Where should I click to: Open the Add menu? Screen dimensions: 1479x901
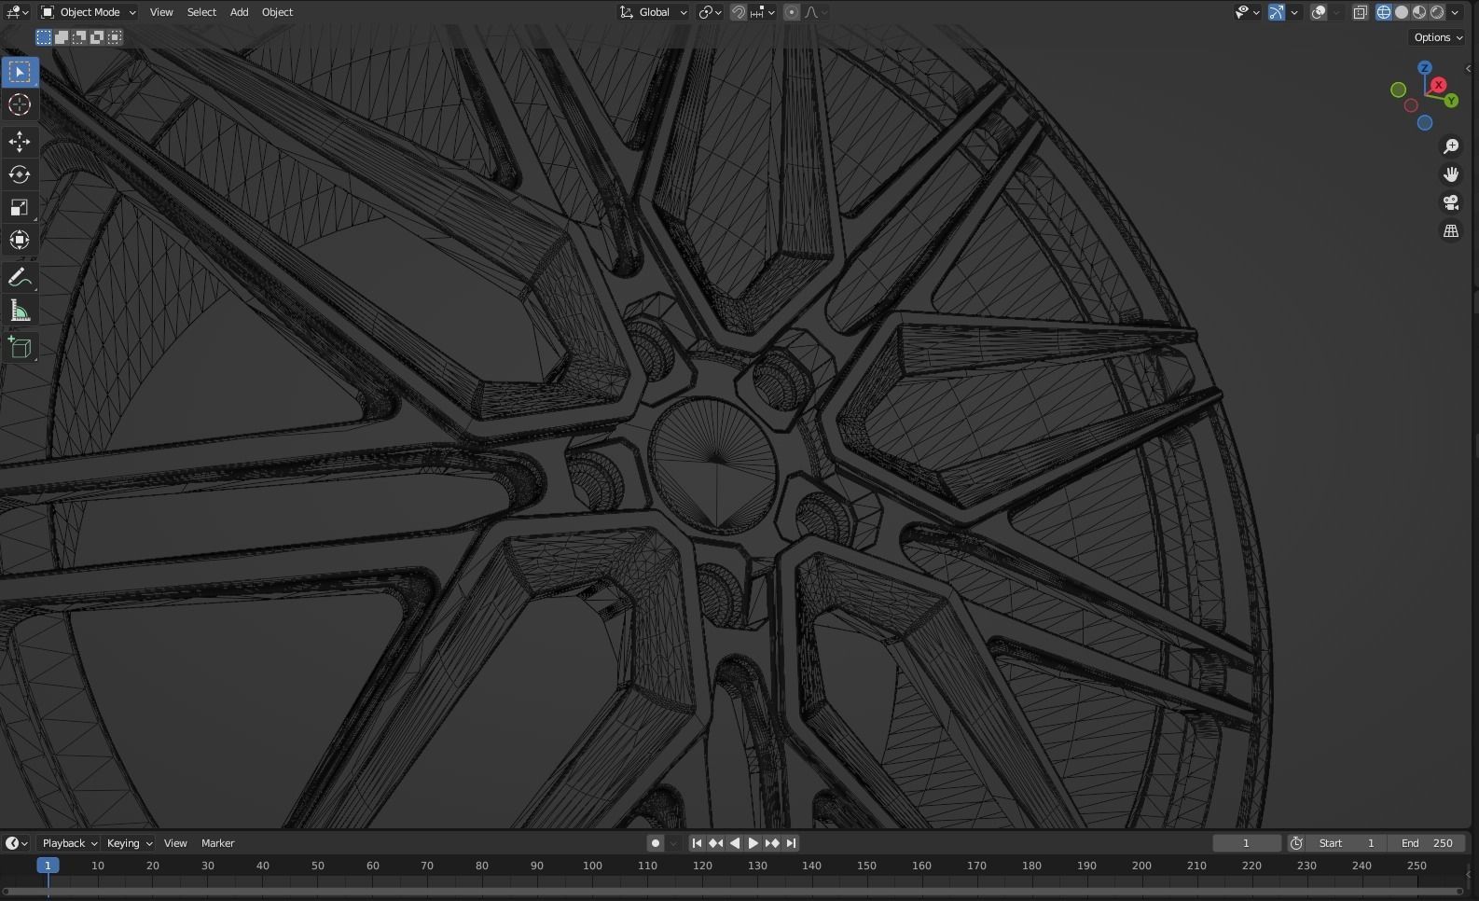(x=239, y=12)
